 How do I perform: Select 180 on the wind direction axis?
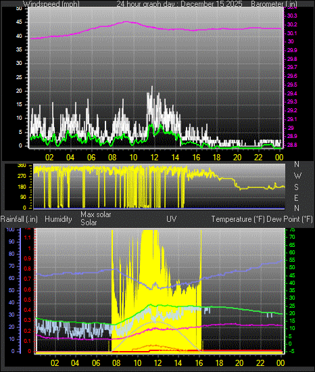22,187
